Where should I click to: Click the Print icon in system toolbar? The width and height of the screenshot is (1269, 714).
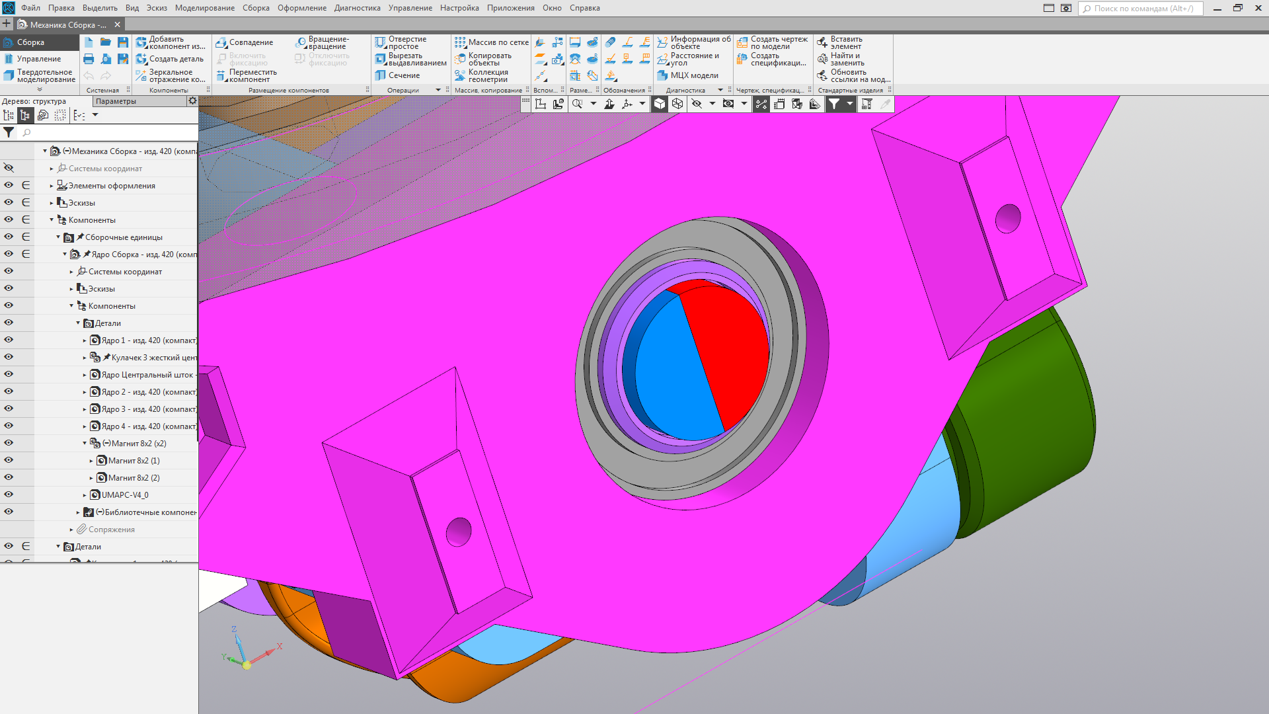(x=89, y=59)
